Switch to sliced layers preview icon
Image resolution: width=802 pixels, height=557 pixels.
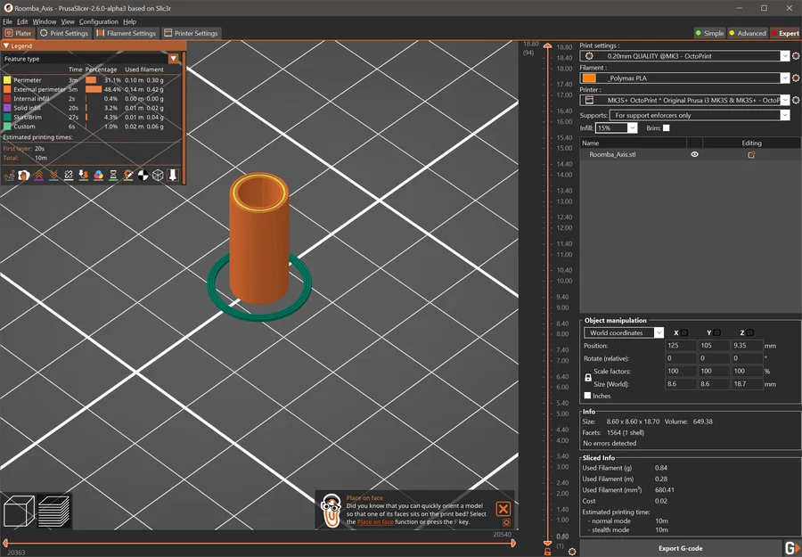pos(53,511)
